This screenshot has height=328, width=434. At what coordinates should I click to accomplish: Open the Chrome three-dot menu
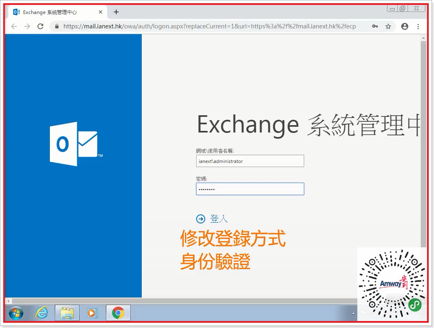(418, 26)
